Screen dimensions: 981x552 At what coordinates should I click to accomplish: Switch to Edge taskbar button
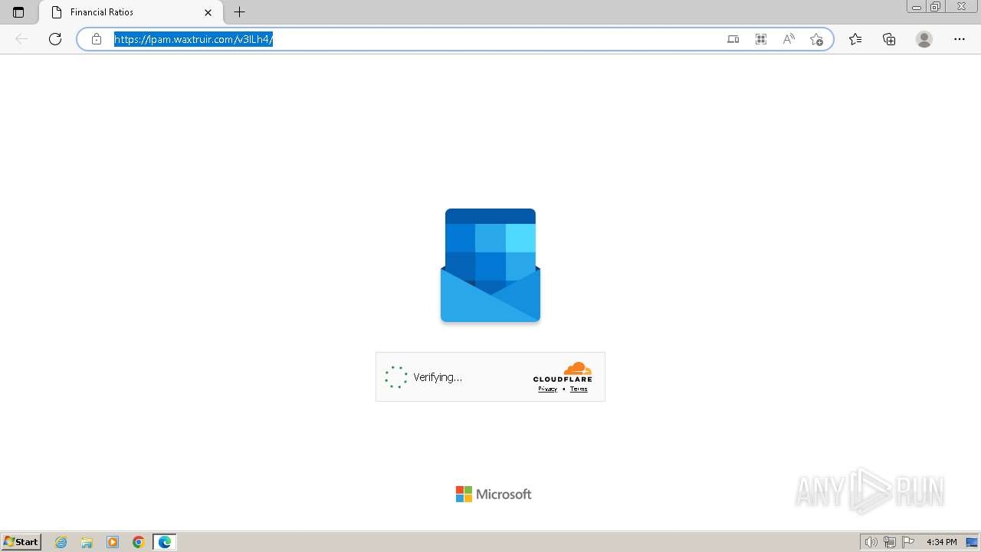click(165, 542)
